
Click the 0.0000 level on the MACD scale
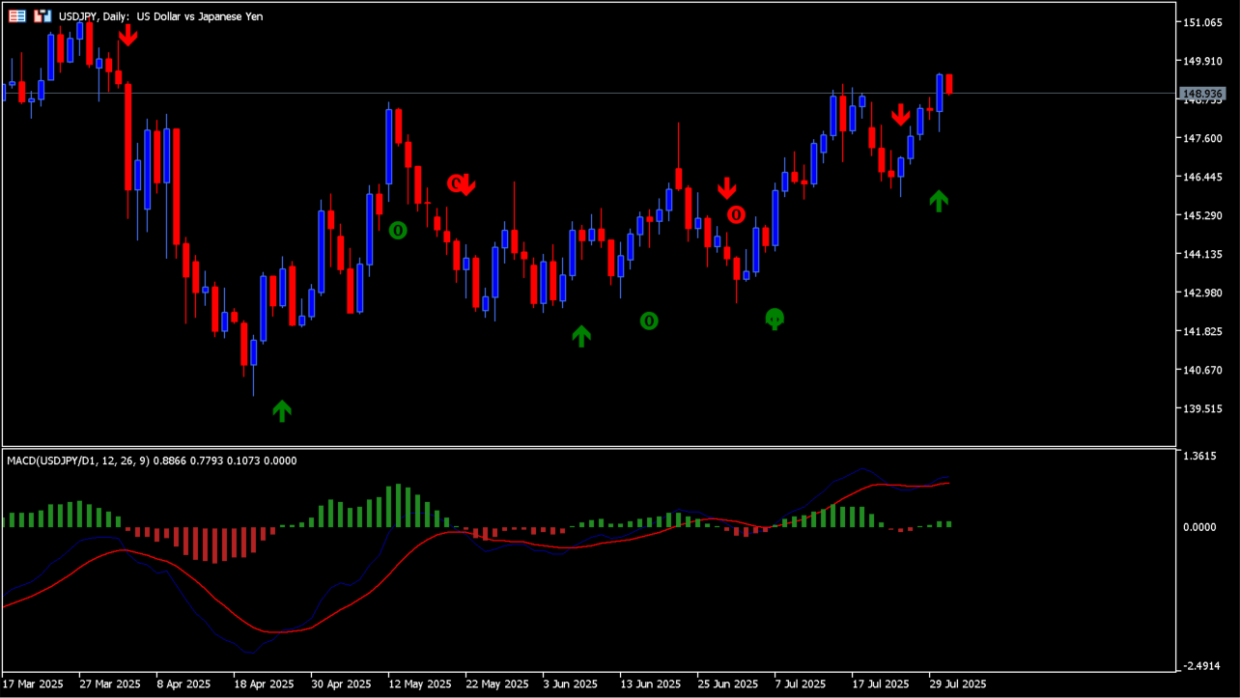tap(1203, 527)
